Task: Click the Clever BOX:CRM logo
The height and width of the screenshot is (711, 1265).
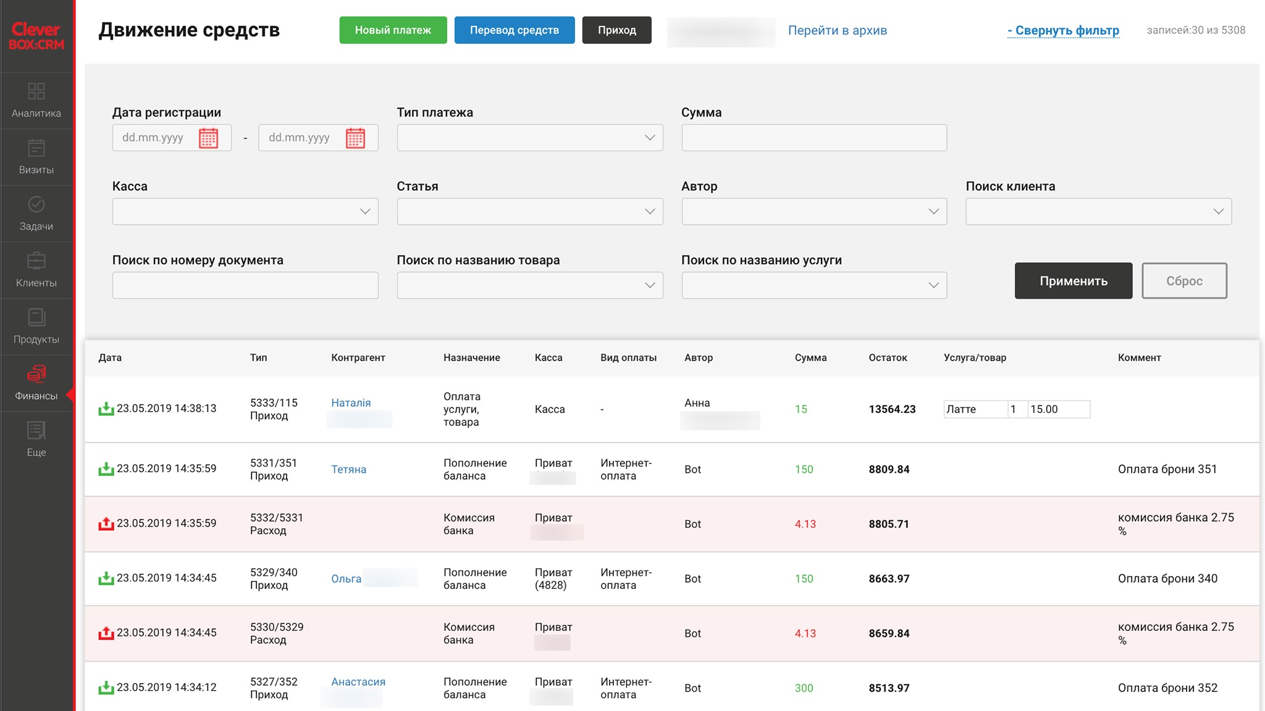Action: pyautogui.click(x=36, y=36)
